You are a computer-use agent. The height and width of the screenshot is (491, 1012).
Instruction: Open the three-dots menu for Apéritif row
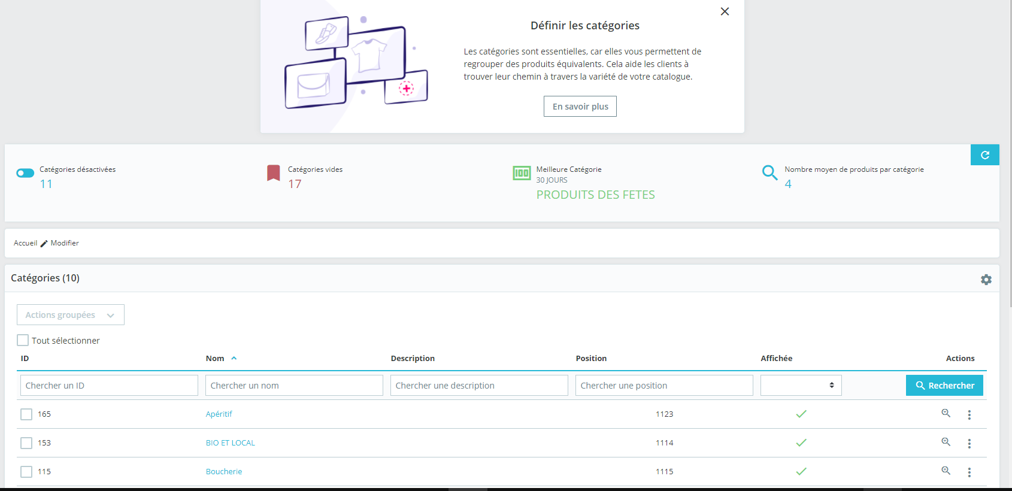tap(969, 414)
